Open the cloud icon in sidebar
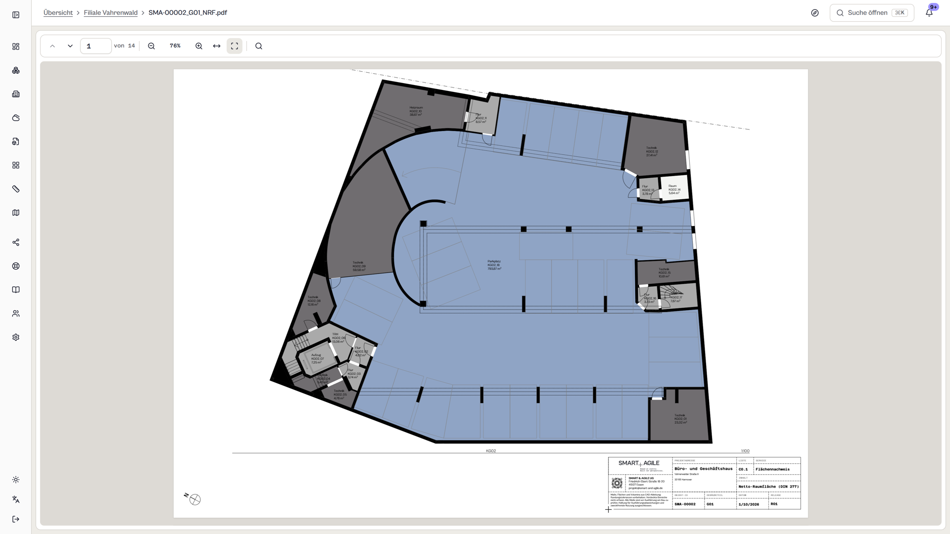This screenshot has width=950, height=534. (x=16, y=118)
